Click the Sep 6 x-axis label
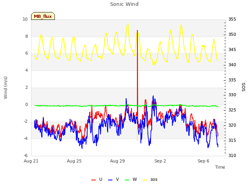This screenshot has width=249, height=187. pos(203,161)
